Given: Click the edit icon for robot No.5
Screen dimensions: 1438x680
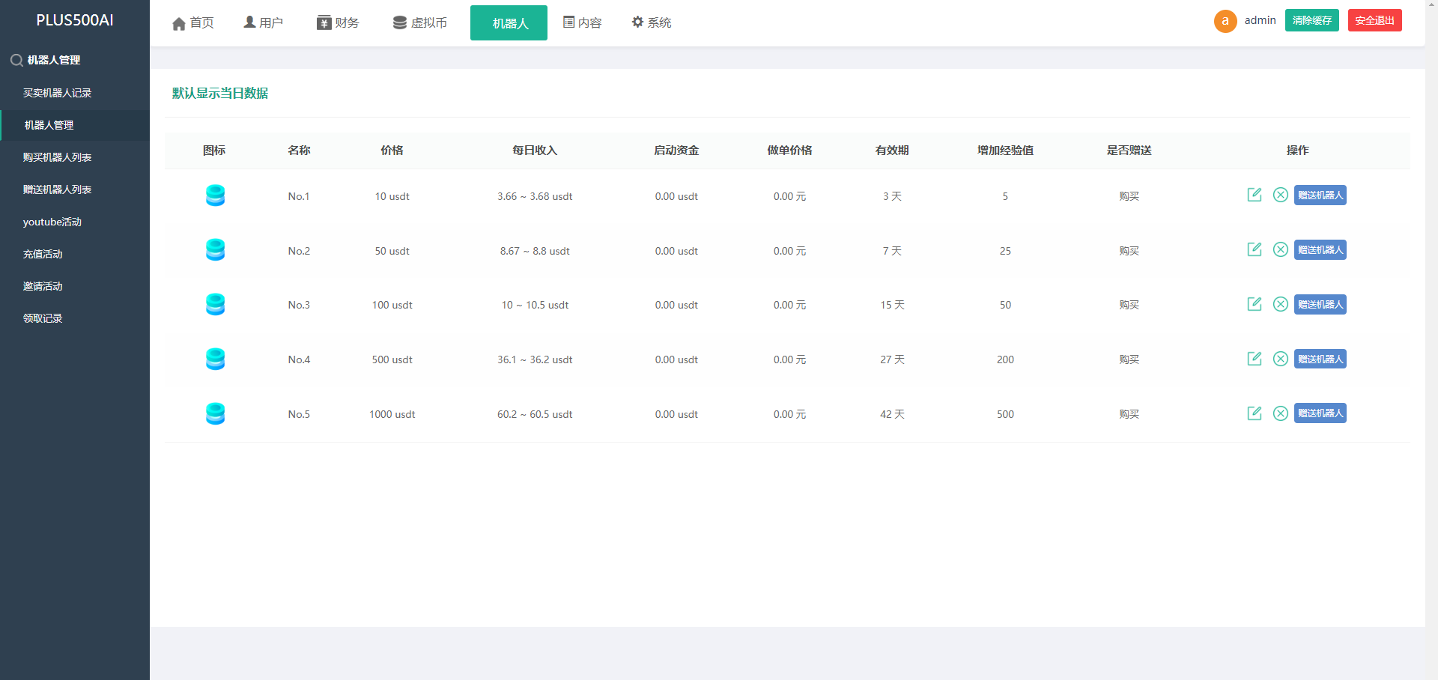Looking at the screenshot, I should point(1255,413).
